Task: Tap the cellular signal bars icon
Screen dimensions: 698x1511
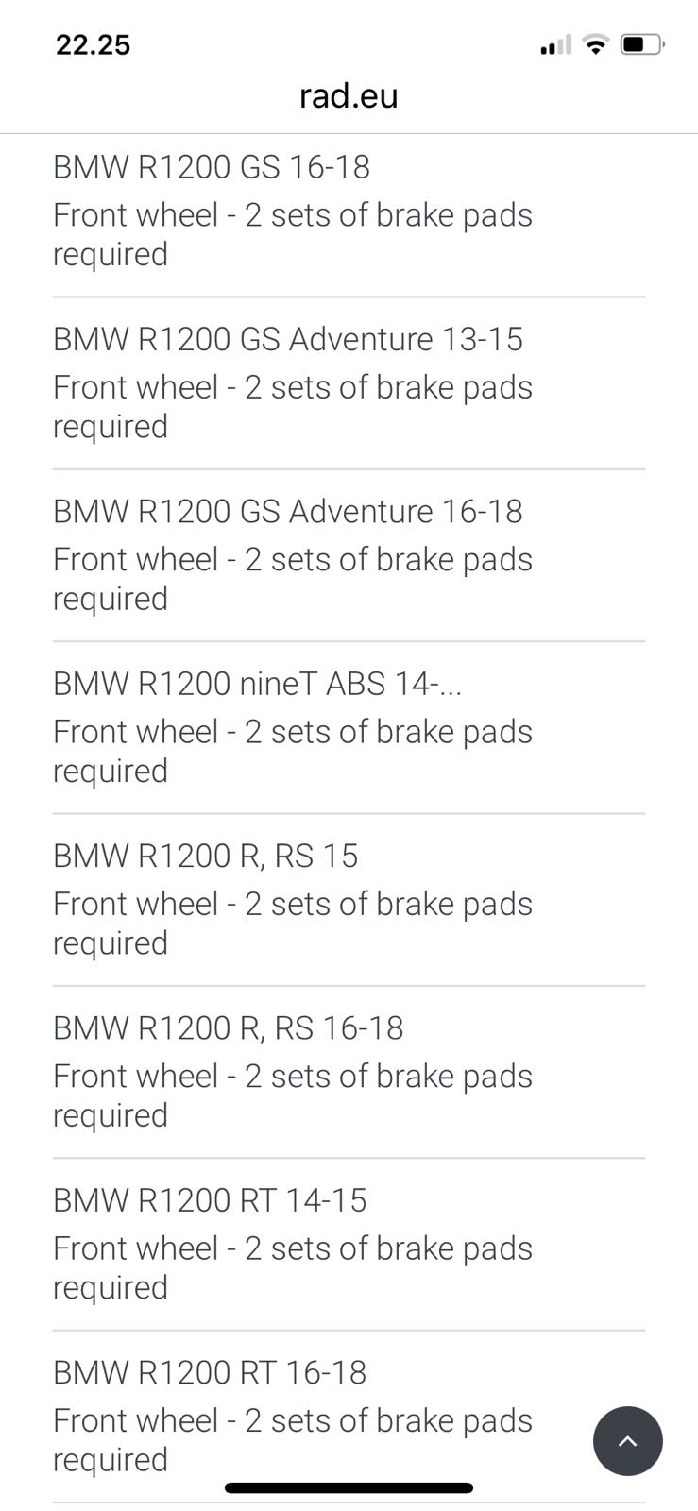Action: tap(555, 45)
